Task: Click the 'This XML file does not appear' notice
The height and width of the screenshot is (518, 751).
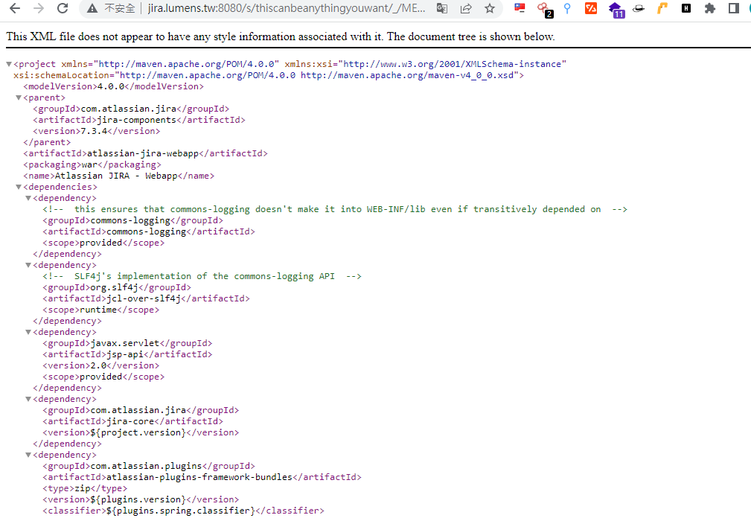Action: (x=281, y=37)
